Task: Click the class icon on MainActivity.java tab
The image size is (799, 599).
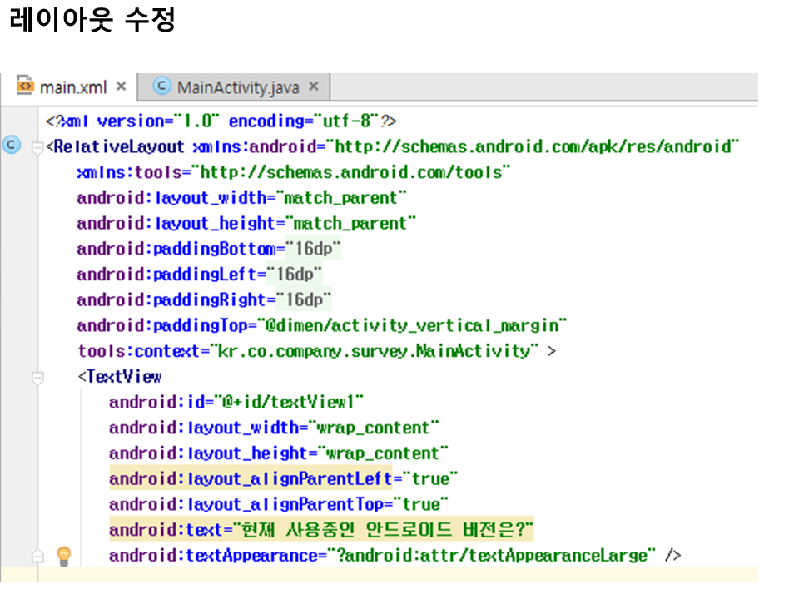Action: [162, 87]
